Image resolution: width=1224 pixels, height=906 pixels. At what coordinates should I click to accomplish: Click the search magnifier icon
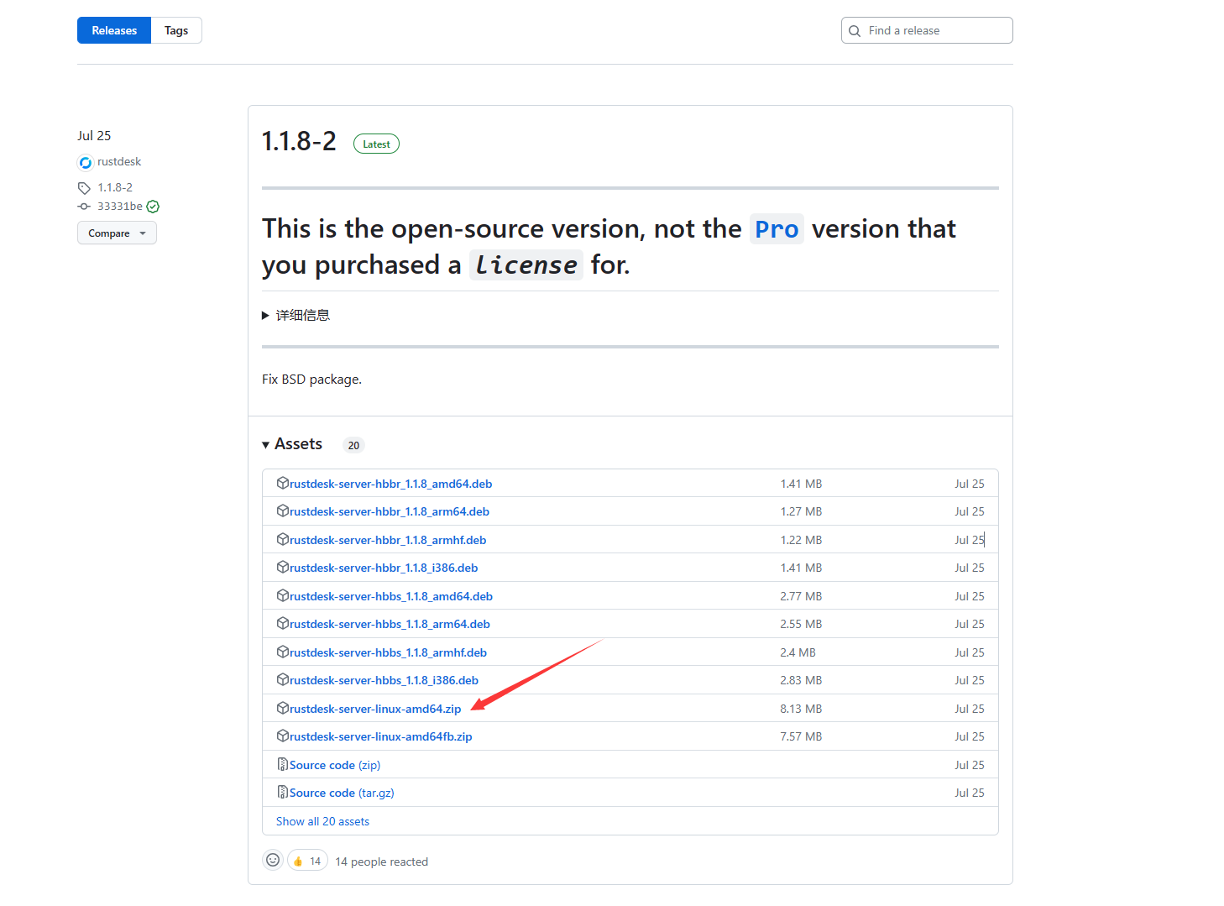click(855, 31)
